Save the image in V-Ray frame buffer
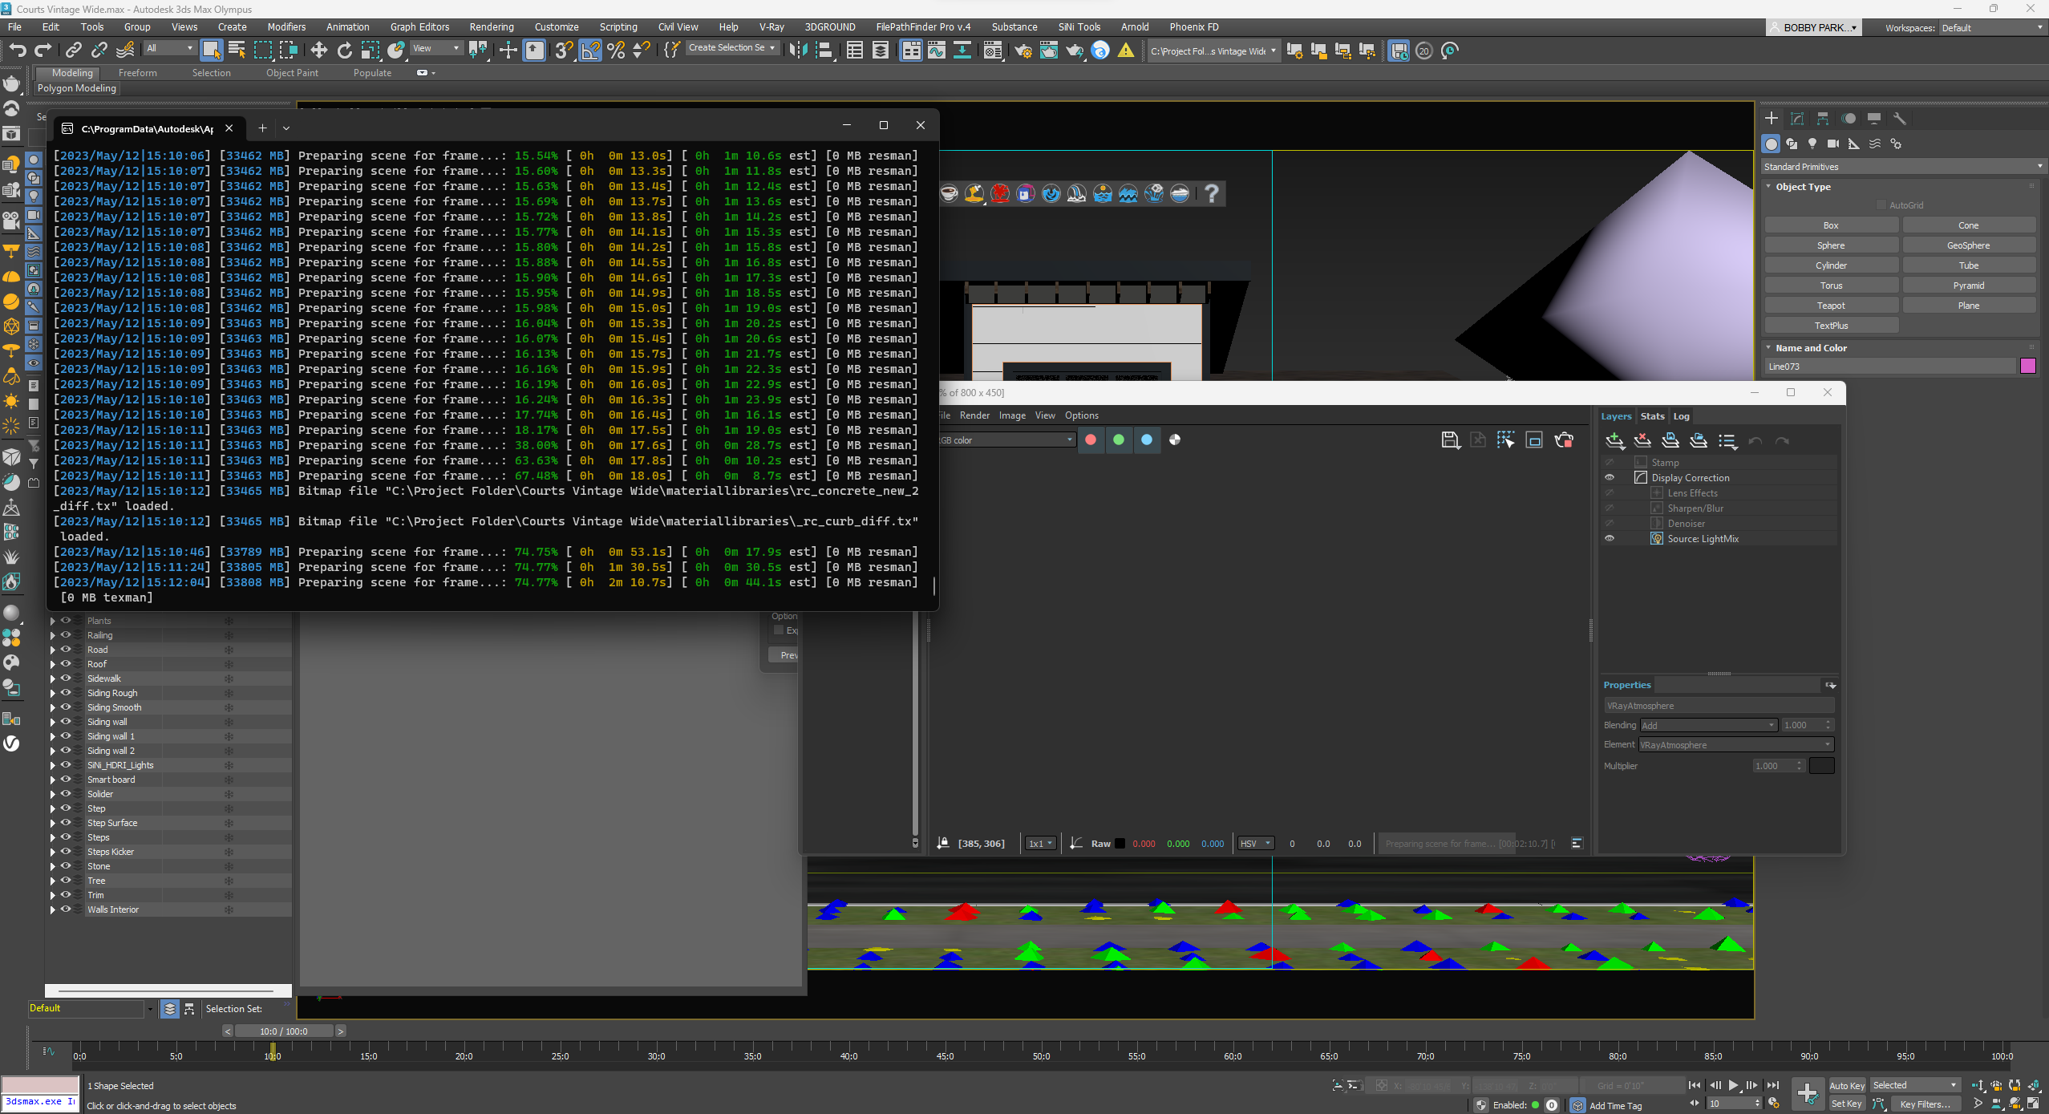This screenshot has height=1114, width=2049. click(x=1450, y=440)
